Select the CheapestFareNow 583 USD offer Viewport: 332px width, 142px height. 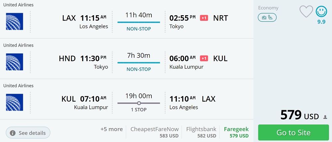(x=154, y=132)
